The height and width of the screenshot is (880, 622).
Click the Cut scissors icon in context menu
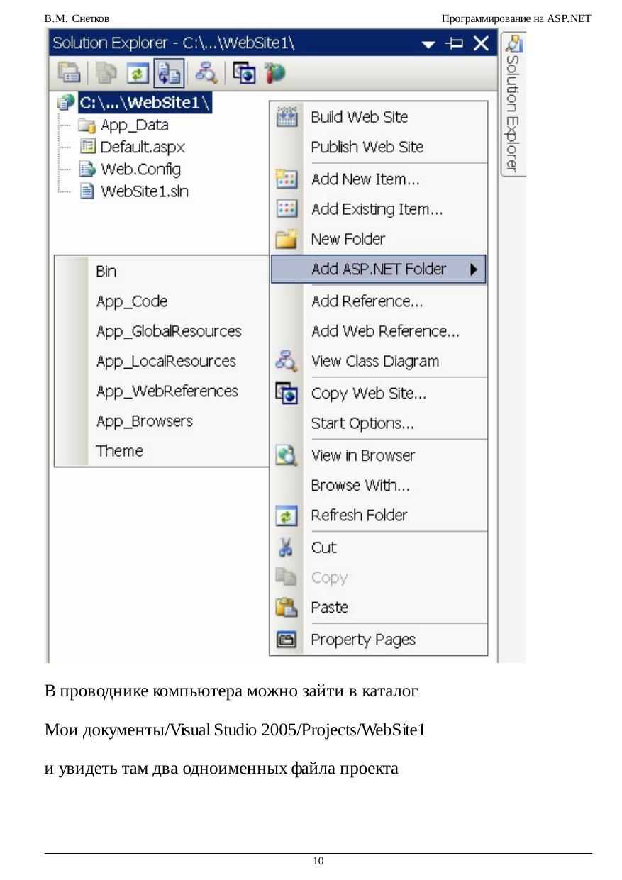[x=286, y=547]
